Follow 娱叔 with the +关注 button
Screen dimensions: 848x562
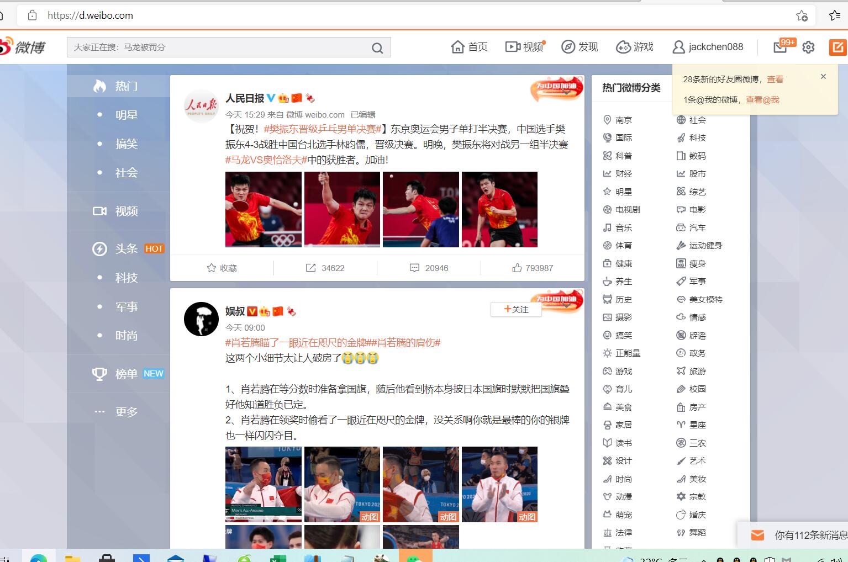[516, 309]
